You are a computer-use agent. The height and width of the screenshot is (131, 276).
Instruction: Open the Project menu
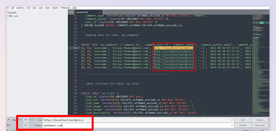(55, 8)
